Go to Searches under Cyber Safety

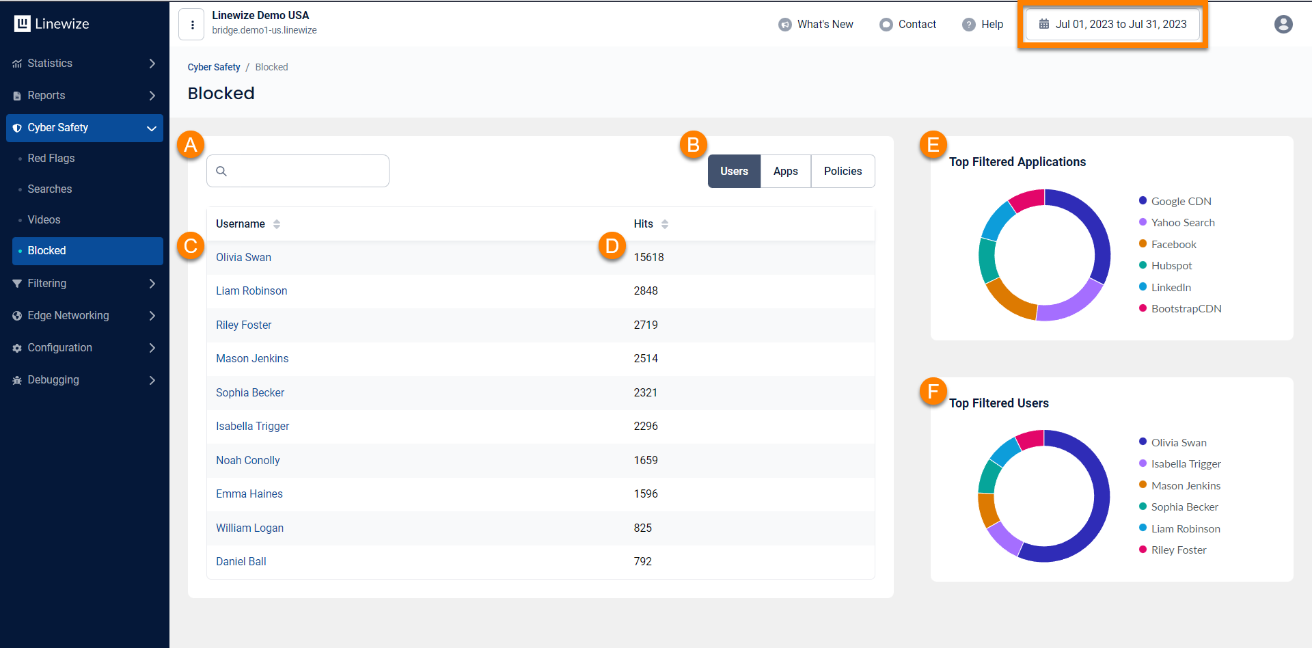pos(50,189)
